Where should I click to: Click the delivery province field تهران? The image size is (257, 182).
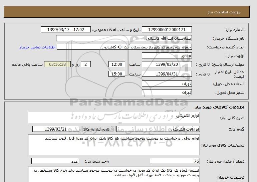pyautogui.click(x=167, y=83)
